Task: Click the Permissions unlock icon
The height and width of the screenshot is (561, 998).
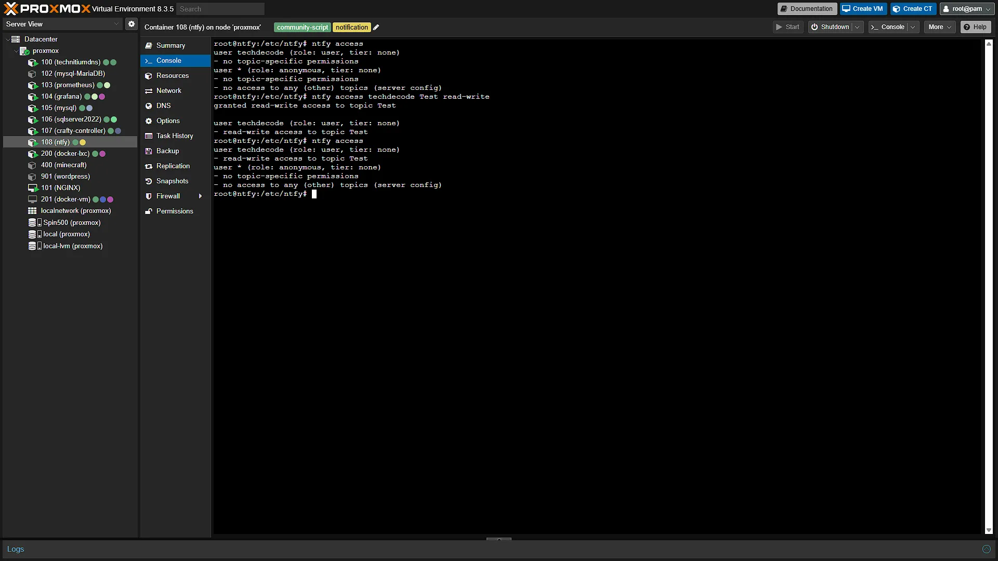Action: tap(149, 211)
